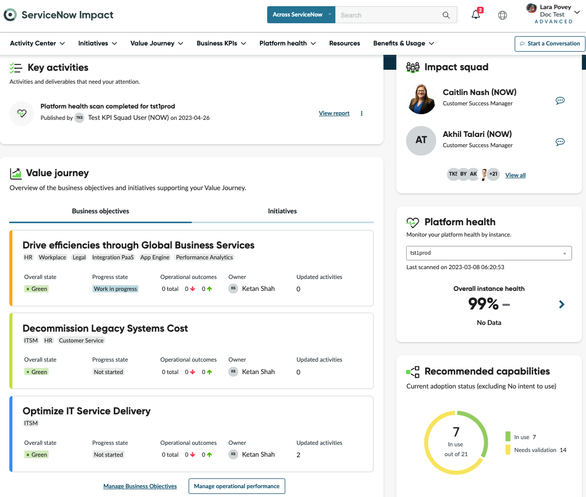Click the globe language icon
586x497 pixels.
(x=502, y=15)
